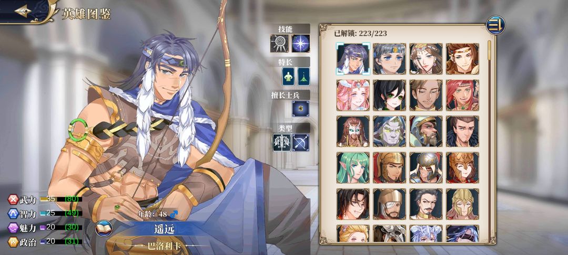Select the tent trait icon under 特长
Screen dimensions: 568x255
click(303, 77)
